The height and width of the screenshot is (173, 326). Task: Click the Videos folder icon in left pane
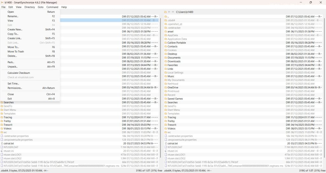coord(2,129)
